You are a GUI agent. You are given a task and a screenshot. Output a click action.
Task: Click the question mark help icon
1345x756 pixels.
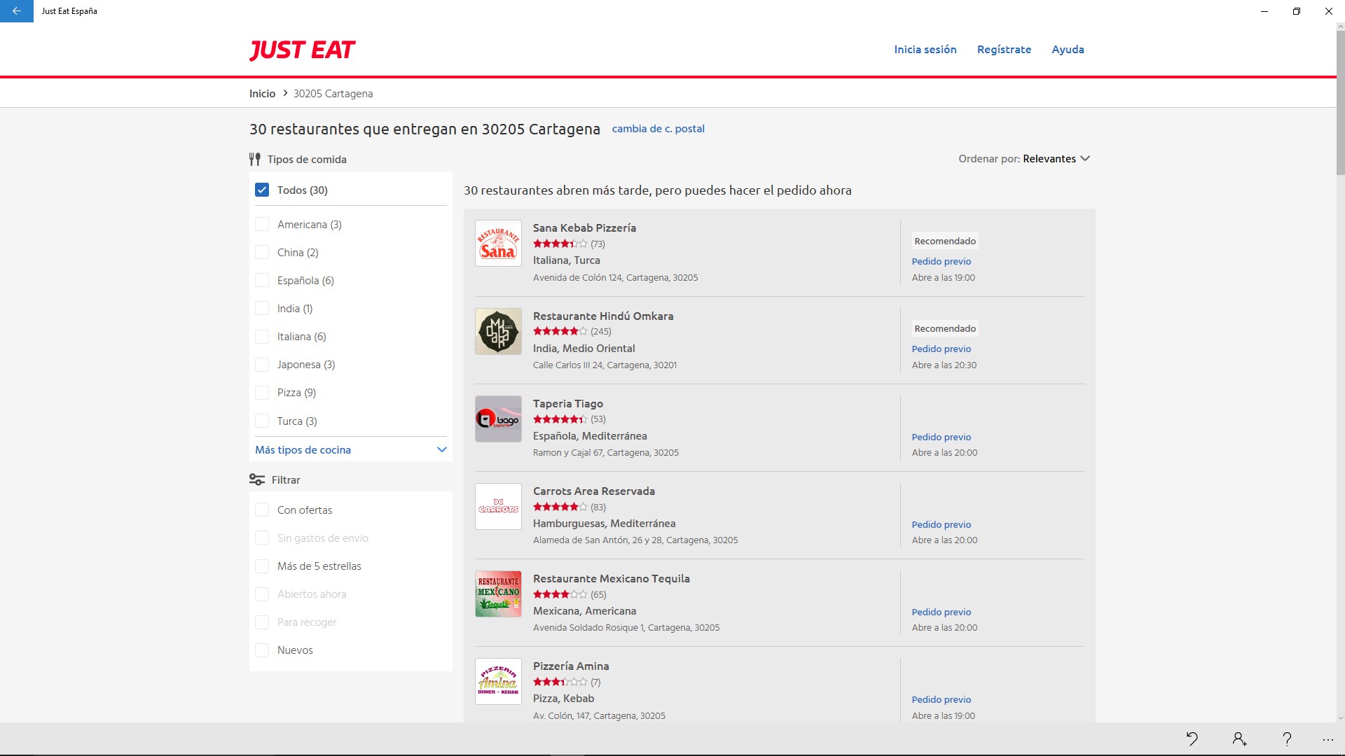click(1287, 738)
